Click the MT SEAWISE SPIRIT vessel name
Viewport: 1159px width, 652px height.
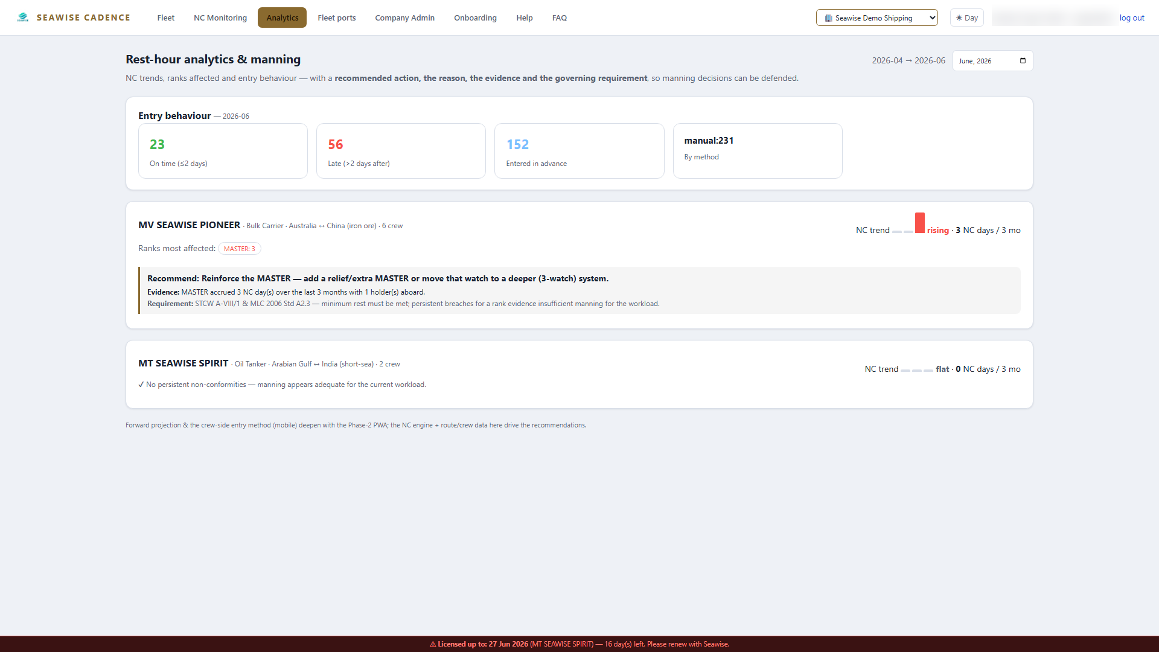183,363
